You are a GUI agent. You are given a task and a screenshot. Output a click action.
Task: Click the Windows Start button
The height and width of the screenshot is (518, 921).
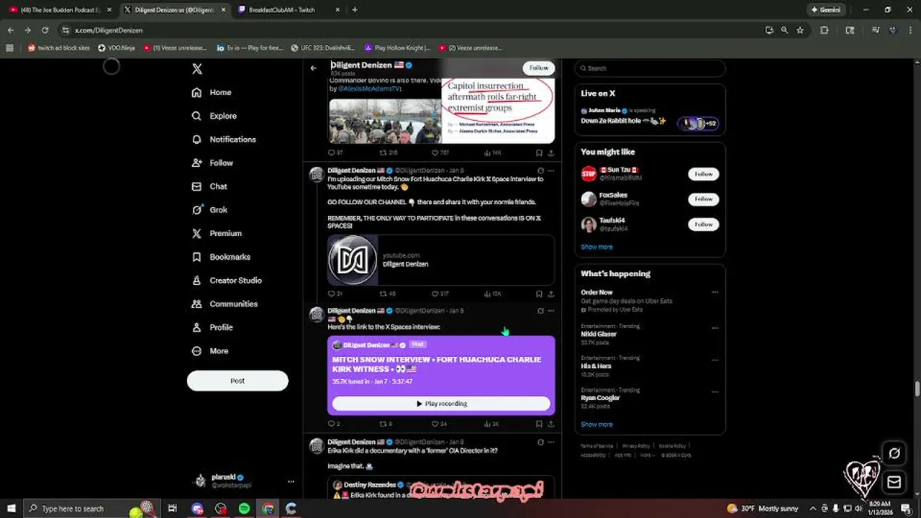pos(12,509)
